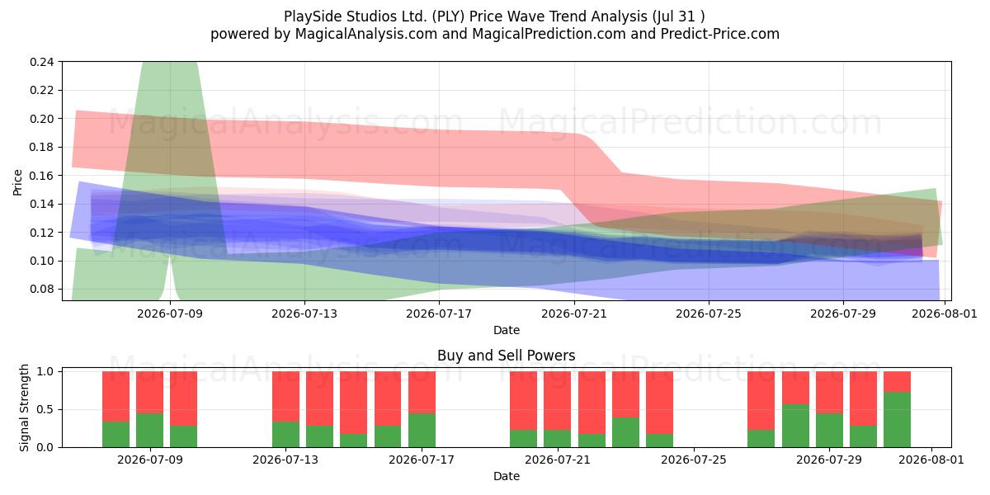Click the 0.24 price tick label
Viewport: 990px width, 495px height.
[41, 62]
